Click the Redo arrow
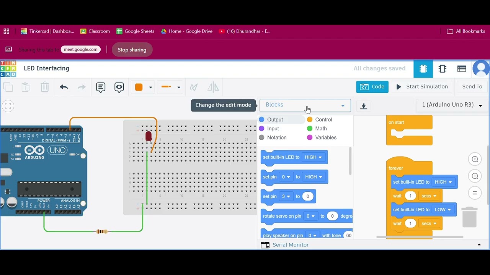 pyautogui.click(x=82, y=87)
